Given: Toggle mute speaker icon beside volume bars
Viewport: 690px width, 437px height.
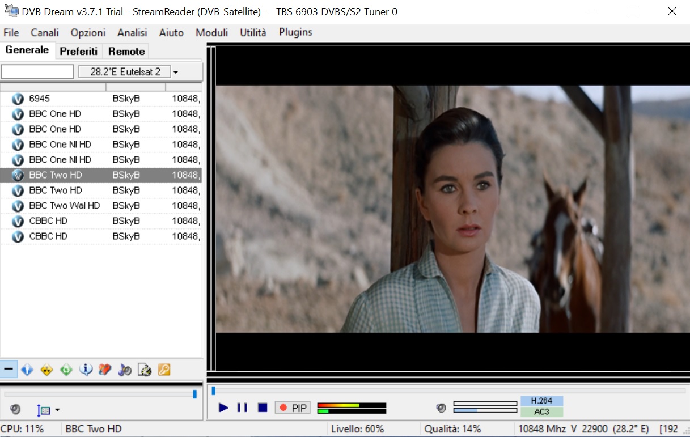Looking at the screenshot, I should (441, 408).
